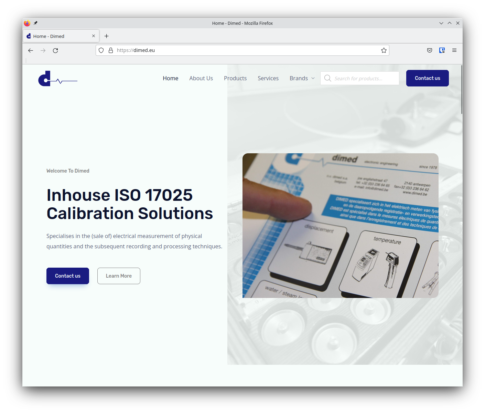Screen dimensions: 485x413
Task: Open the tracking protection shield icon
Action: pos(101,51)
